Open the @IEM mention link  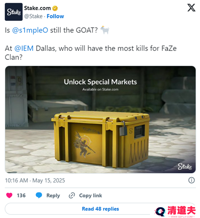click(x=24, y=48)
